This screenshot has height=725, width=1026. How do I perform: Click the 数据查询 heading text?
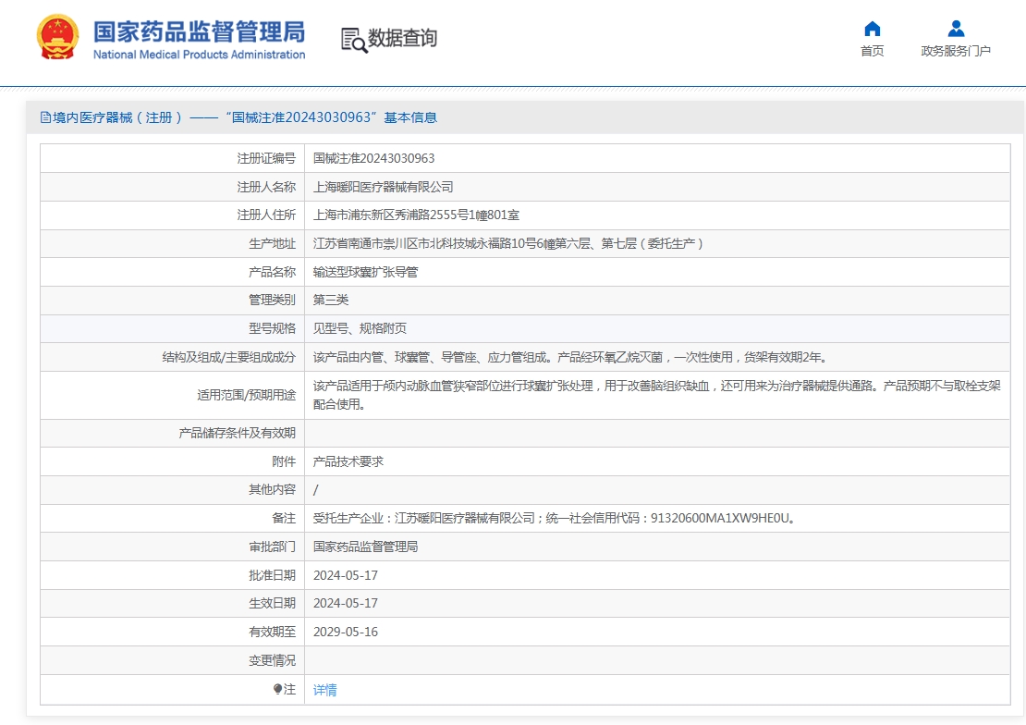402,38
